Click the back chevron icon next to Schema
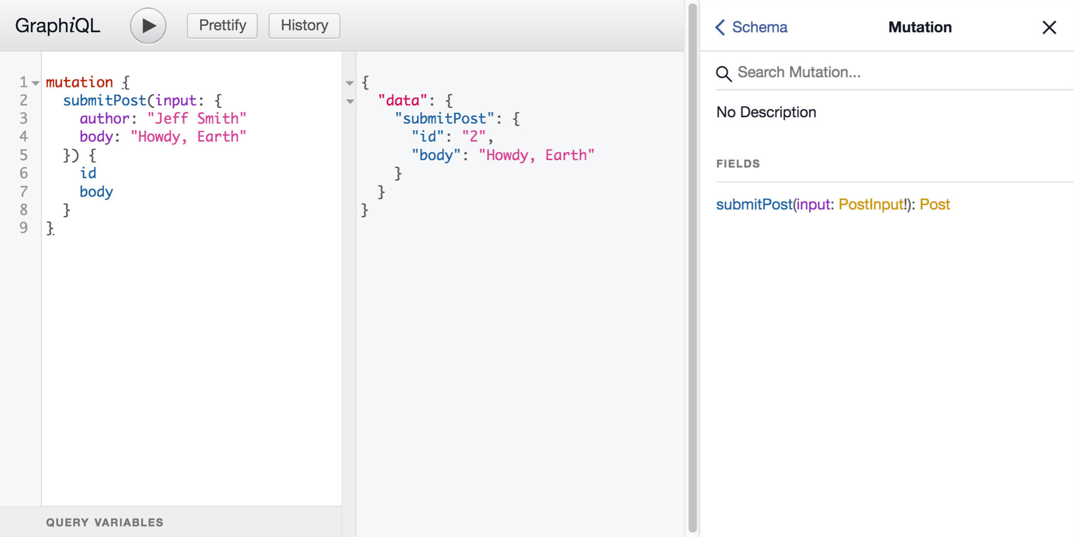This screenshot has width=1074, height=537. point(720,27)
